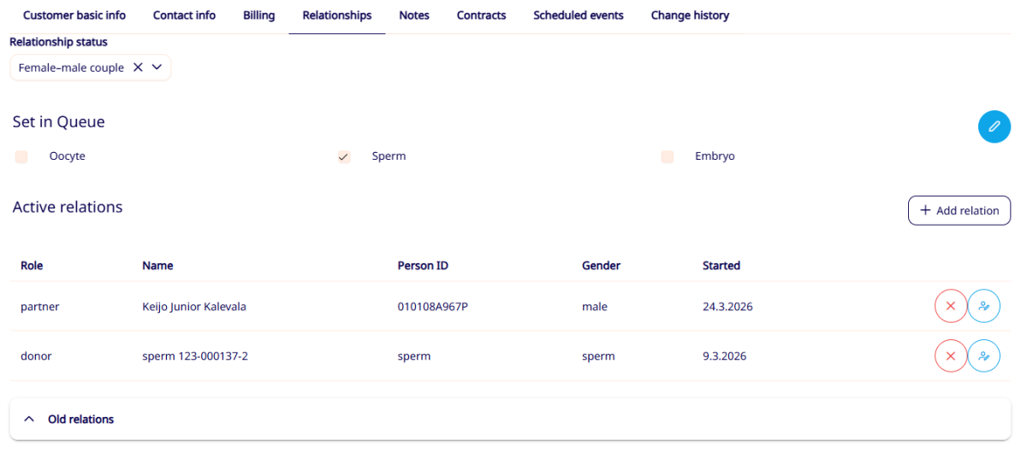Toggle the Oocyte queue checkbox
Image resolution: width=1027 pixels, height=452 pixels.
tap(21, 156)
